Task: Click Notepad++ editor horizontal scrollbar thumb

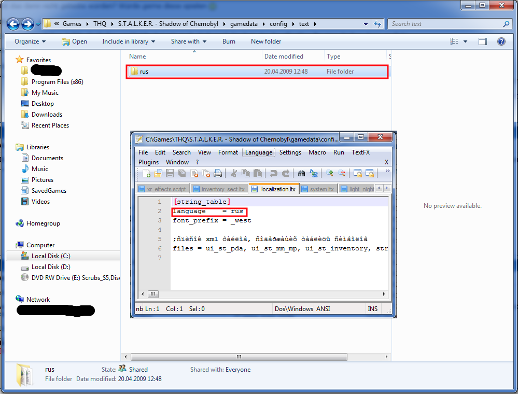Action: tap(153, 294)
